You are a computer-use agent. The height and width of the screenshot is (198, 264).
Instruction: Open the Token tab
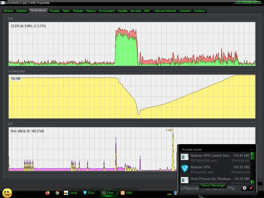66,11
